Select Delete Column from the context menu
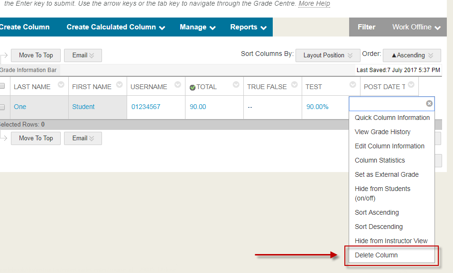This screenshot has height=273, width=453. 376,255
